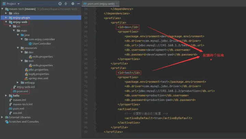This screenshot has height=139, width=246.
Task: Open maven-tech.iml file
Action: point(23,104)
